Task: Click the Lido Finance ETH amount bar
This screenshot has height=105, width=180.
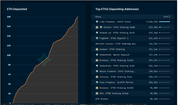Action: coord(164,22)
